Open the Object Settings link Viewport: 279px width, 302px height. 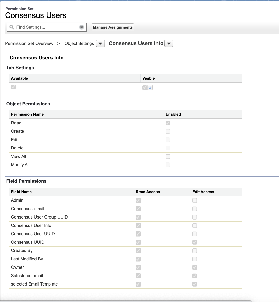point(79,44)
